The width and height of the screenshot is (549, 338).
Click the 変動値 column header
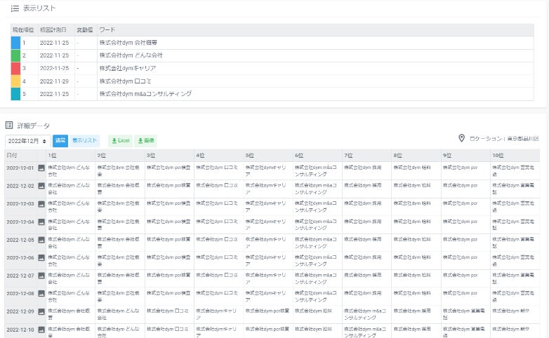tap(85, 30)
